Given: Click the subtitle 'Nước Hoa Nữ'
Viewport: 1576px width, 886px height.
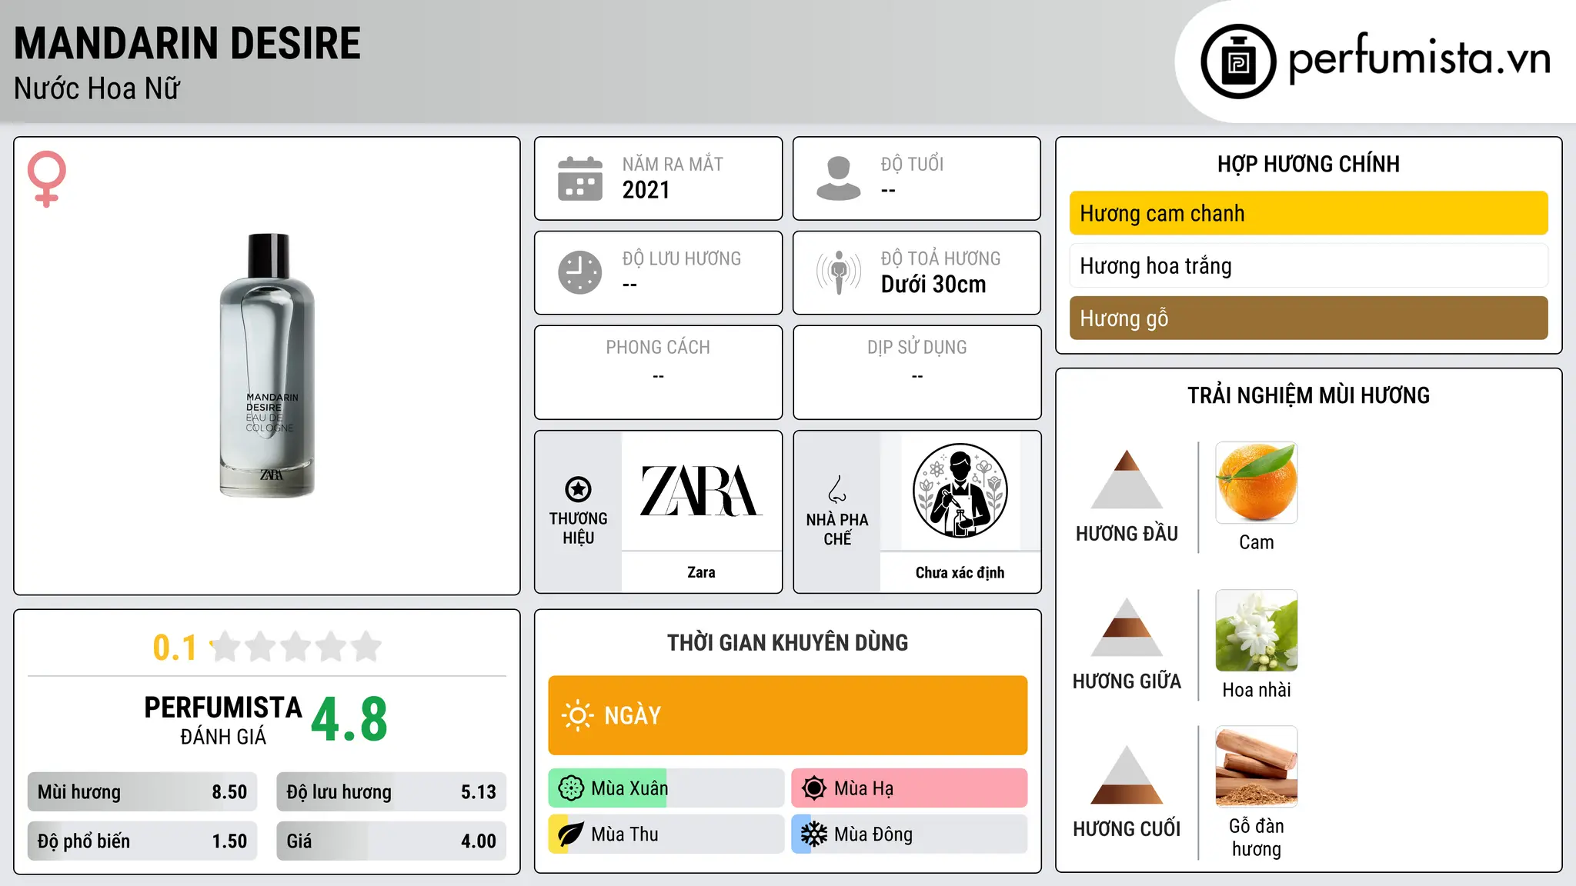Looking at the screenshot, I should pos(97,88).
